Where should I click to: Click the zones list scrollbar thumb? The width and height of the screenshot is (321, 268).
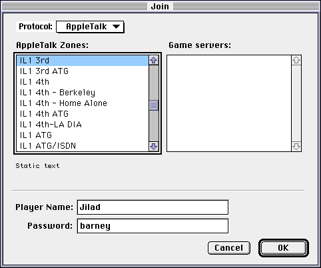(154, 105)
